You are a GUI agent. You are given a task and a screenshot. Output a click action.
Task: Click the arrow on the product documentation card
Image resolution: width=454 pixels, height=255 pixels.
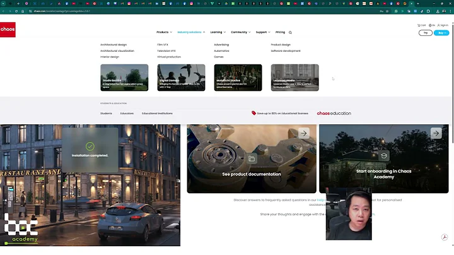click(304, 133)
